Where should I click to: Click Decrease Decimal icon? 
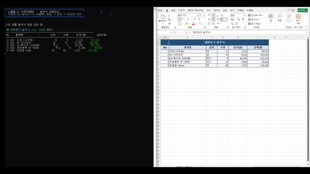coord(236,24)
